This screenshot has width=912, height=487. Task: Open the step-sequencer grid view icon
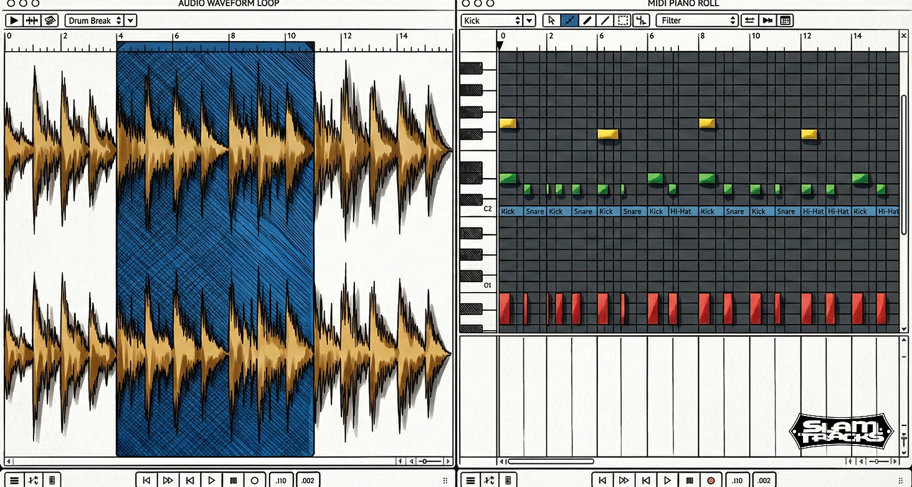pyautogui.click(x=785, y=21)
